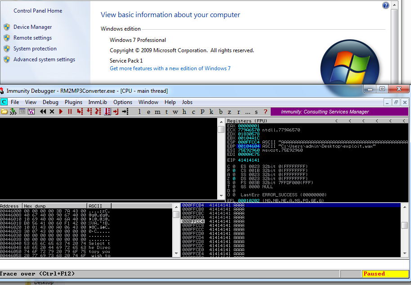411x285 pixels.
Task: Open the ImmLib menu
Action: point(98,102)
